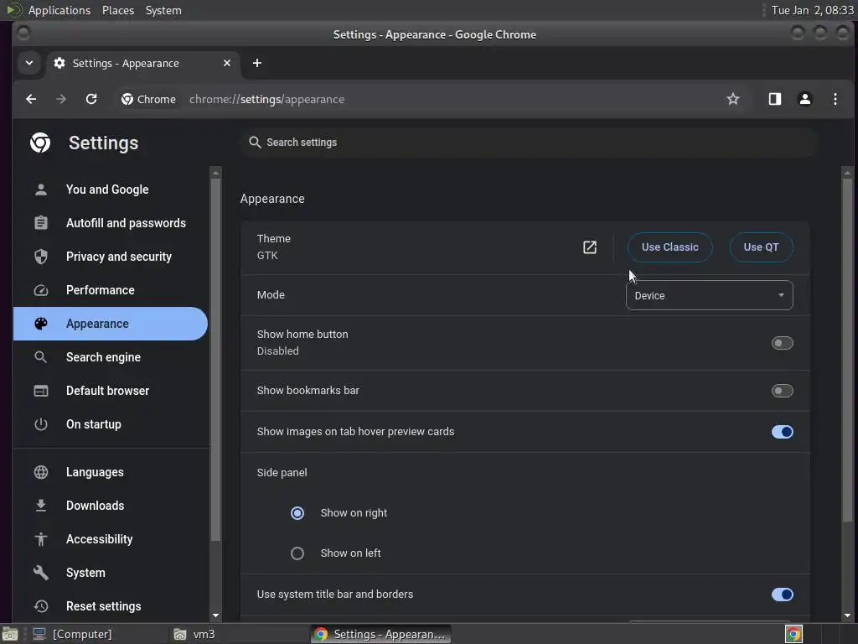This screenshot has width=858, height=644.
Task: Reload the settings page
Action: point(91,99)
